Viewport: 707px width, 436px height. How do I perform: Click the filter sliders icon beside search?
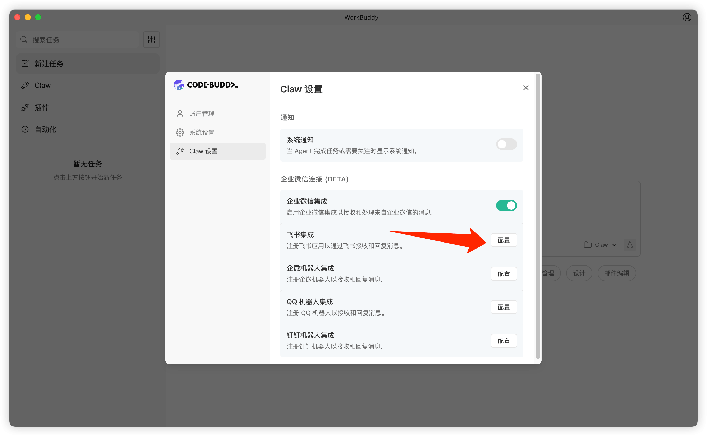(x=151, y=39)
